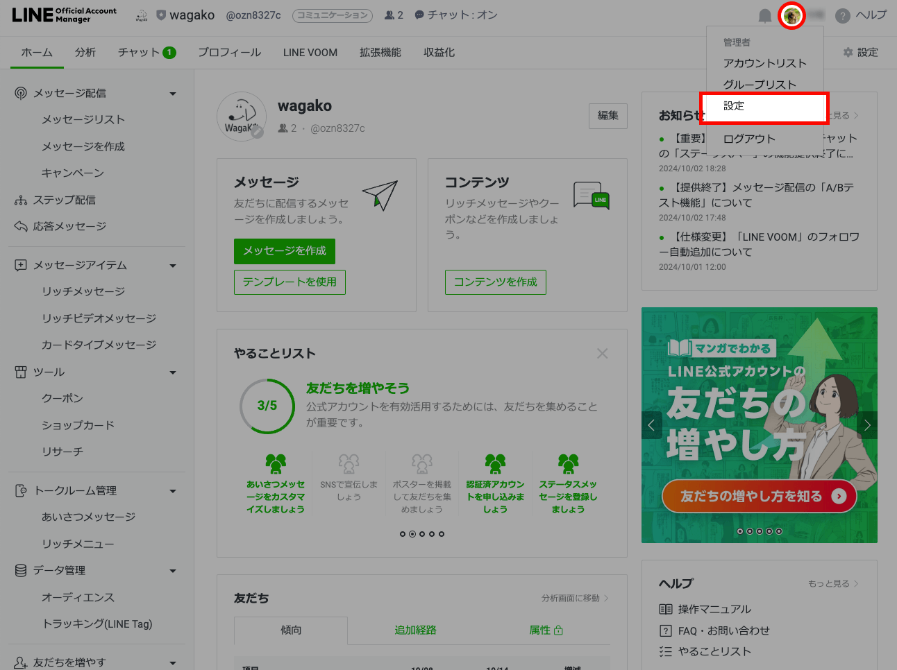Screen dimensions: 897x670
Task: Select the 追加経路 friends tab
Action: click(416, 630)
